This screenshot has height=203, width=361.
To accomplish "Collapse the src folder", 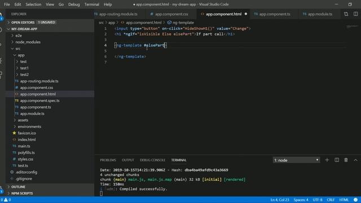I will 50,48.
